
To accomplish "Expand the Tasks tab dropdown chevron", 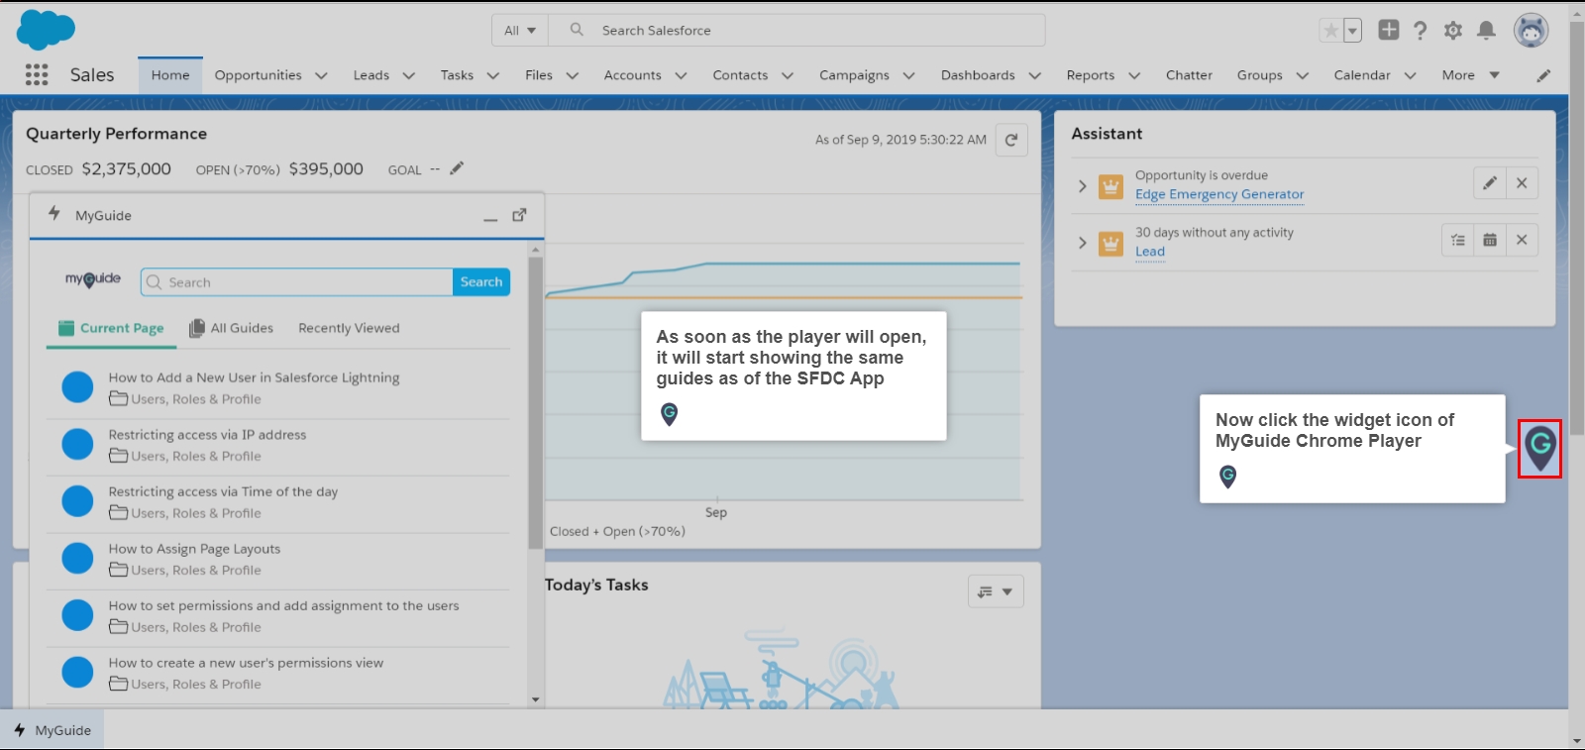I will pos(492,75).
